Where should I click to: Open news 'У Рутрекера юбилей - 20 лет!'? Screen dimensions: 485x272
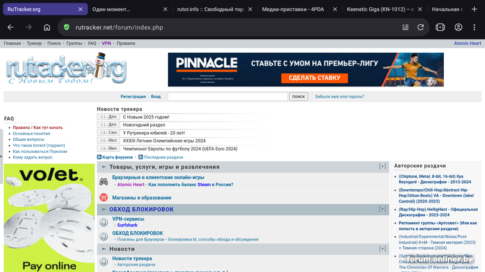pyautogui.click(x=154, y=133)
